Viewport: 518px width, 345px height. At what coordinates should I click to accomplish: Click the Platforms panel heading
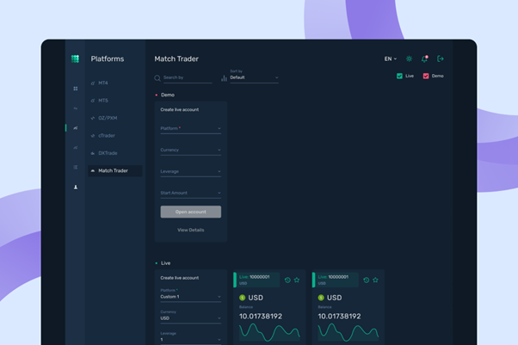[108, 59]
